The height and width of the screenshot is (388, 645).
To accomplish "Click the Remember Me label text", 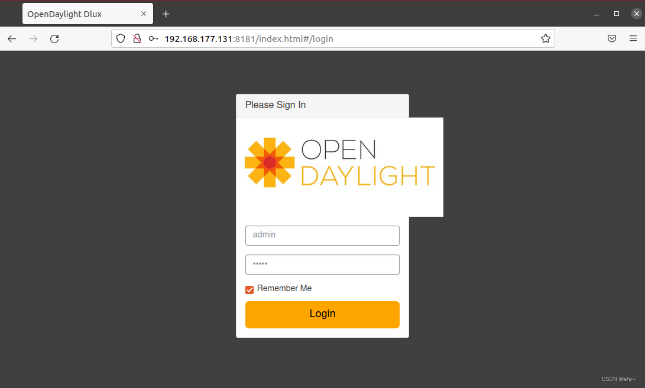I will tap(284, 289).
